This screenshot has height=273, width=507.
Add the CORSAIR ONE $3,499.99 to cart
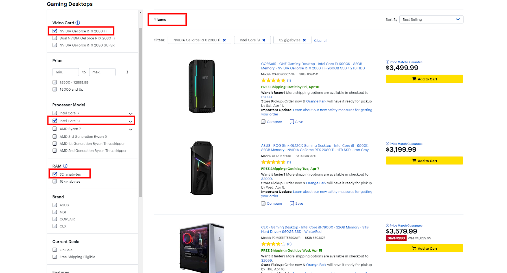424,79
